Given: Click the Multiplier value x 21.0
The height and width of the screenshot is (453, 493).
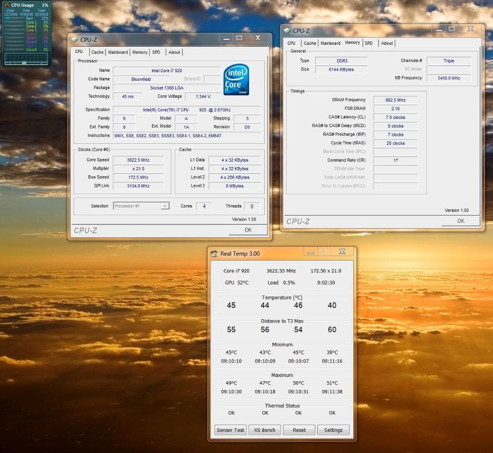Looking at the screenshot, I should pyautogui.click(x=138, y=168).
